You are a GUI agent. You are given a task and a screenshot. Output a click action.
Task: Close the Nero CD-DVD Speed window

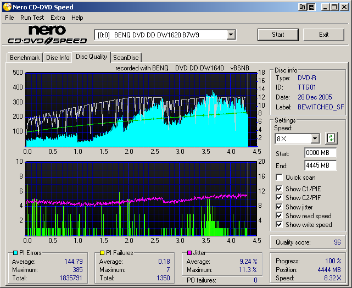(344, 7)
